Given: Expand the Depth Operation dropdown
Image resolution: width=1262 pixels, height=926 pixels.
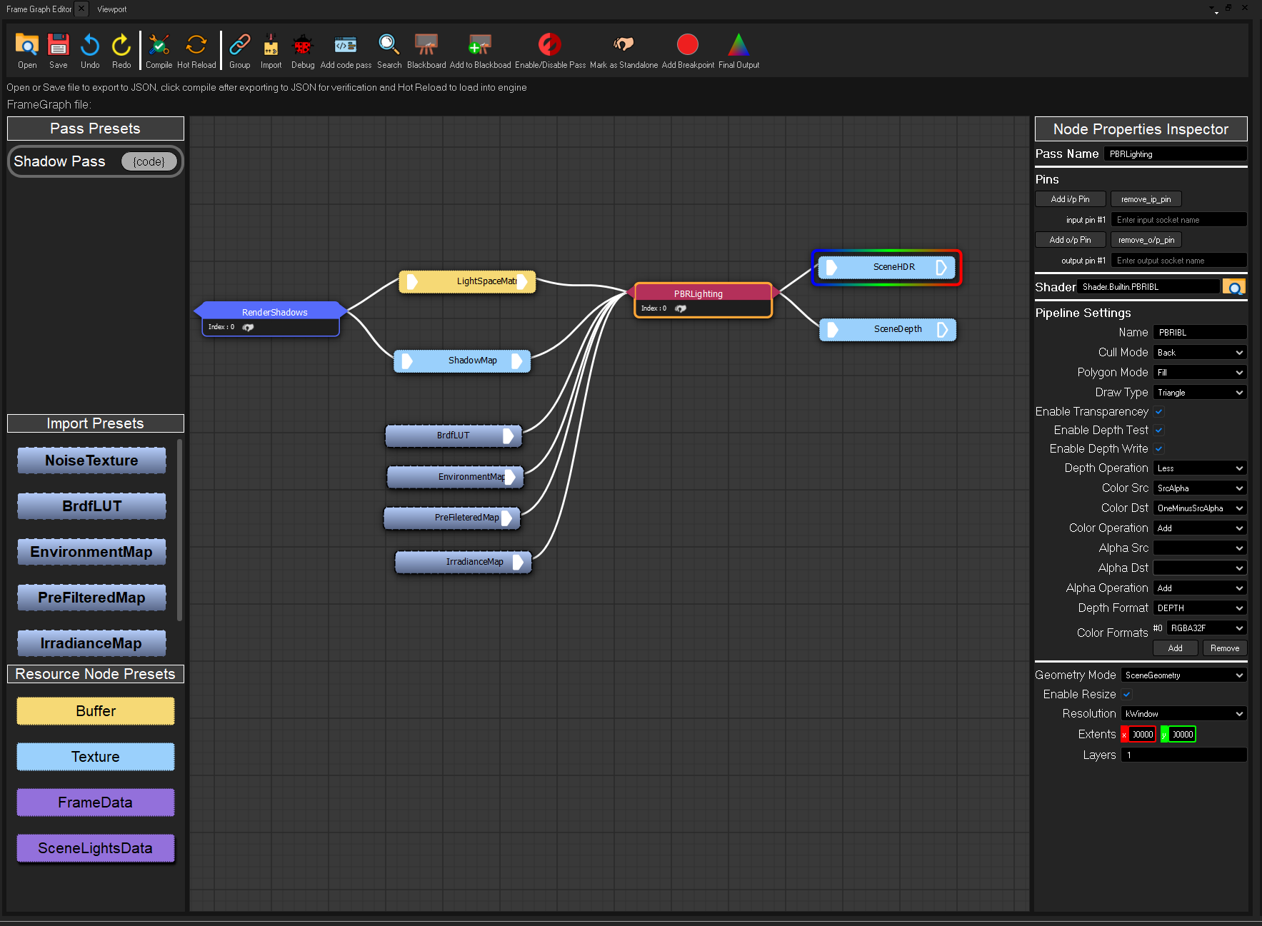Looking at the screenshot, I should [1200, 468].
